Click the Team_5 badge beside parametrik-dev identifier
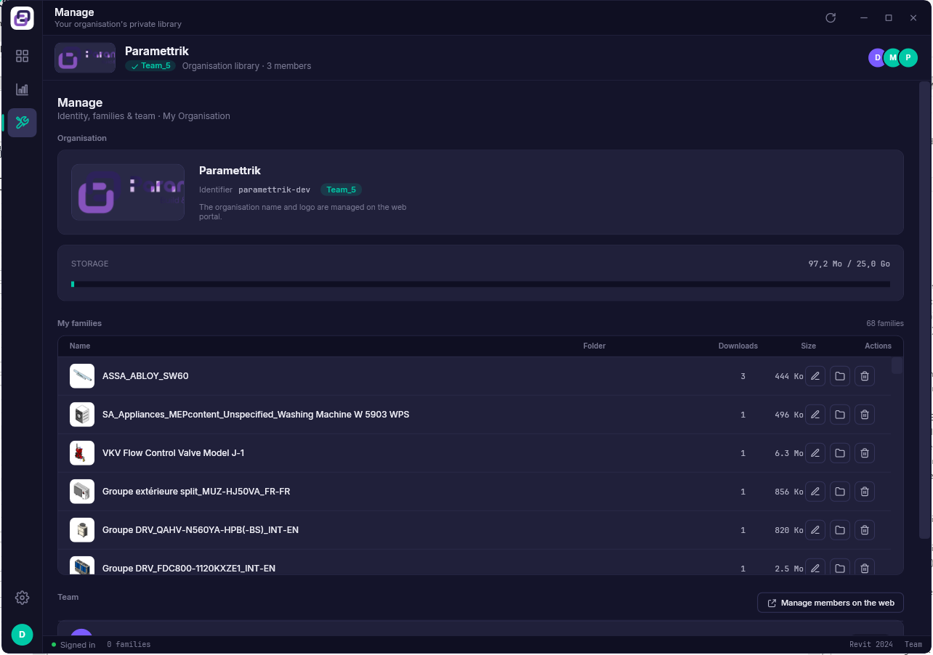The width and height of the screenshot is (933, 655). pos(341,190)
